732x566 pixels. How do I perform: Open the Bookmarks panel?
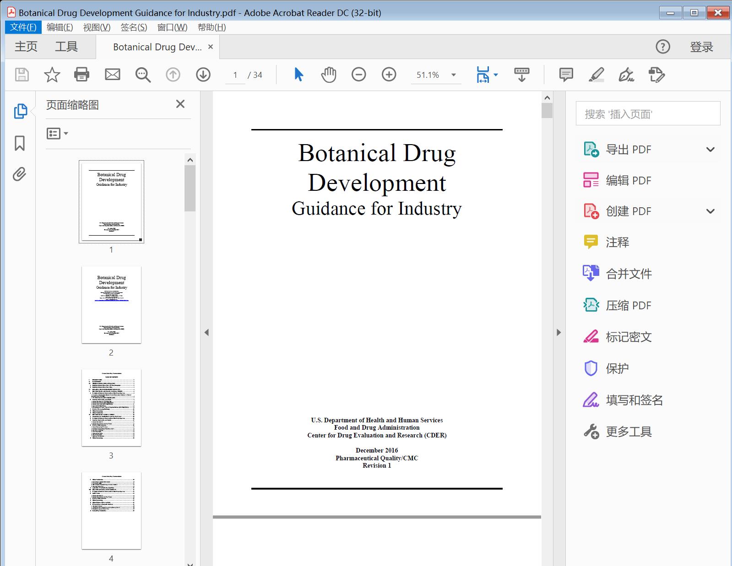point(20,143)
